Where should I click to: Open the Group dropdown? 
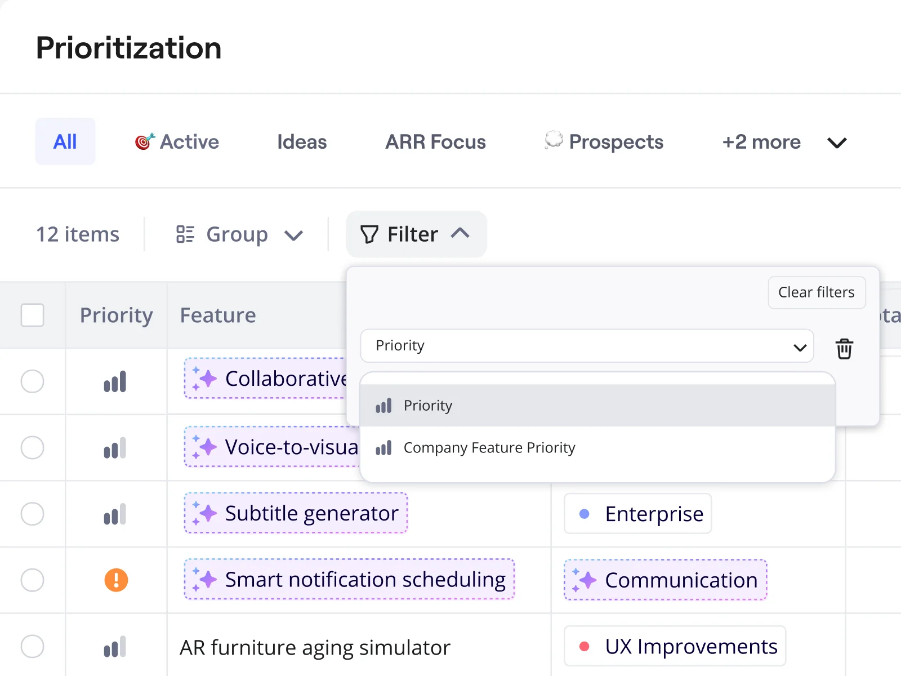coord(239,234)
